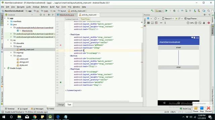
Task: Open the Preview panel settings gear
Action: (205, 15)
